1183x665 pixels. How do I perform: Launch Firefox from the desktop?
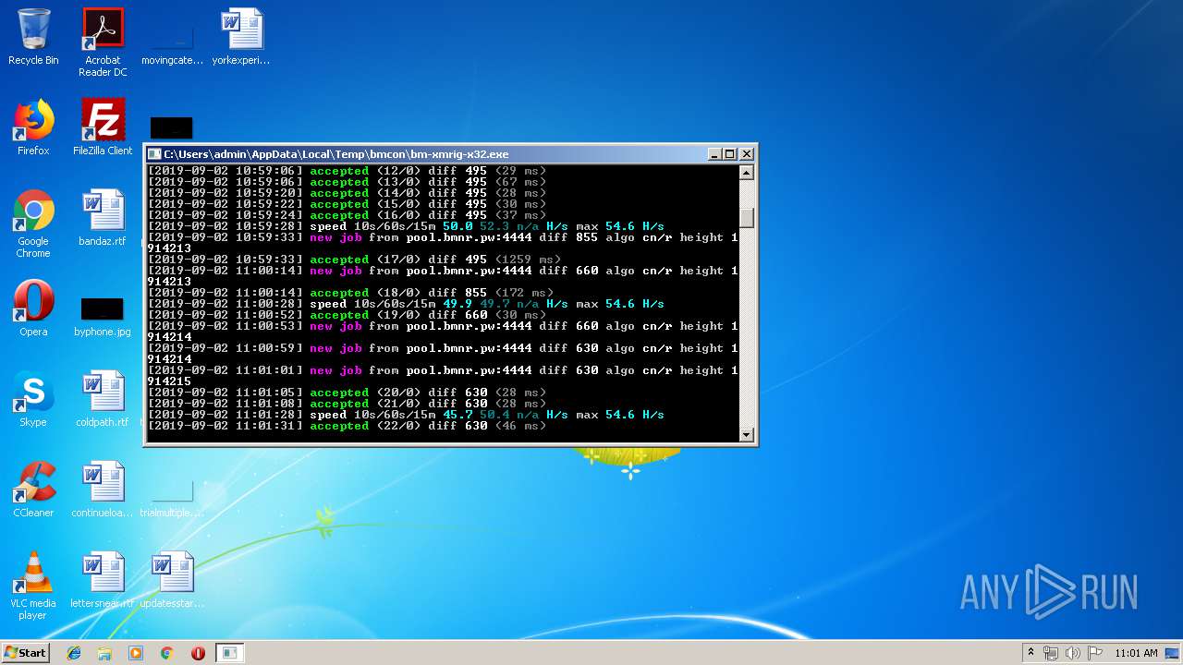[x=33, y=127]
